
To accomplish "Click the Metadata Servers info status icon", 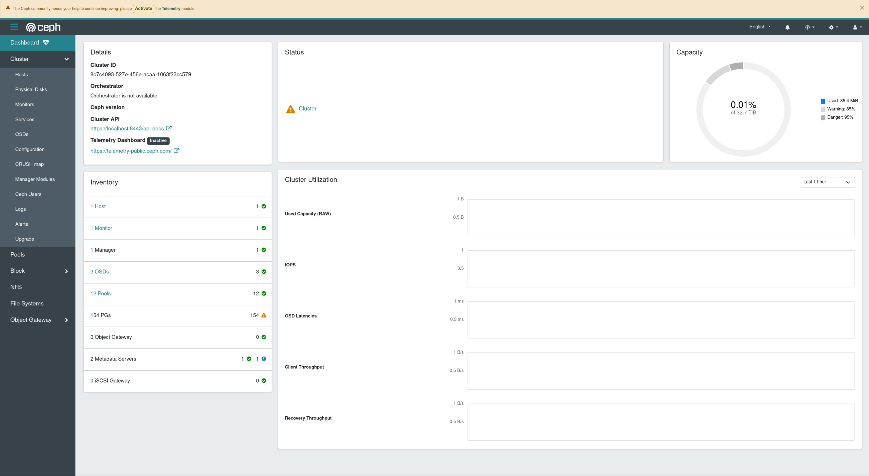I will (264, 359).
